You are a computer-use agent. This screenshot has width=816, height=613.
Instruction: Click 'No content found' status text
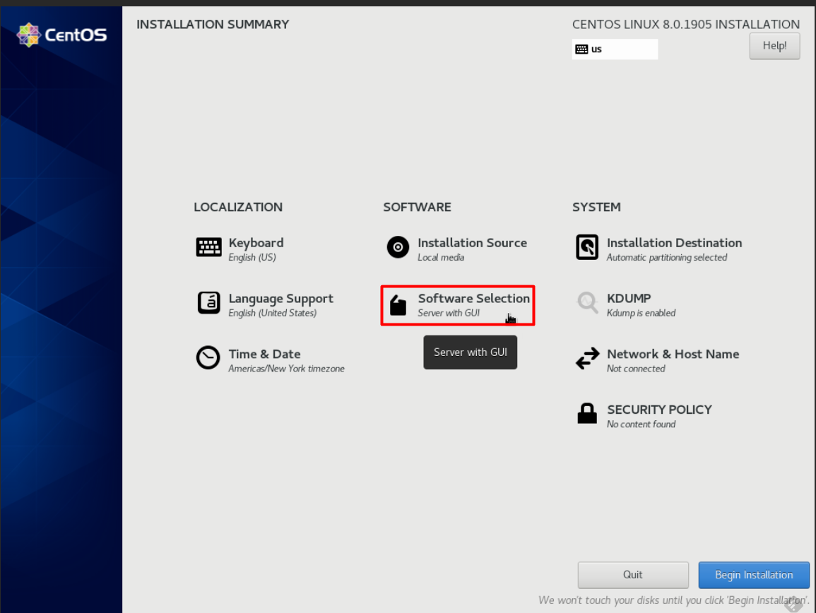coord(641,424)
